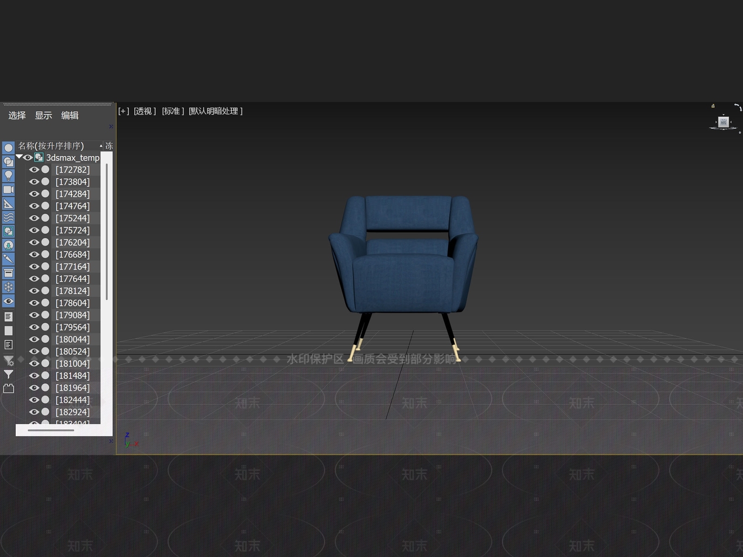Click the circle icon beside [177164]
743x557 pixels.
coord(45,266)
